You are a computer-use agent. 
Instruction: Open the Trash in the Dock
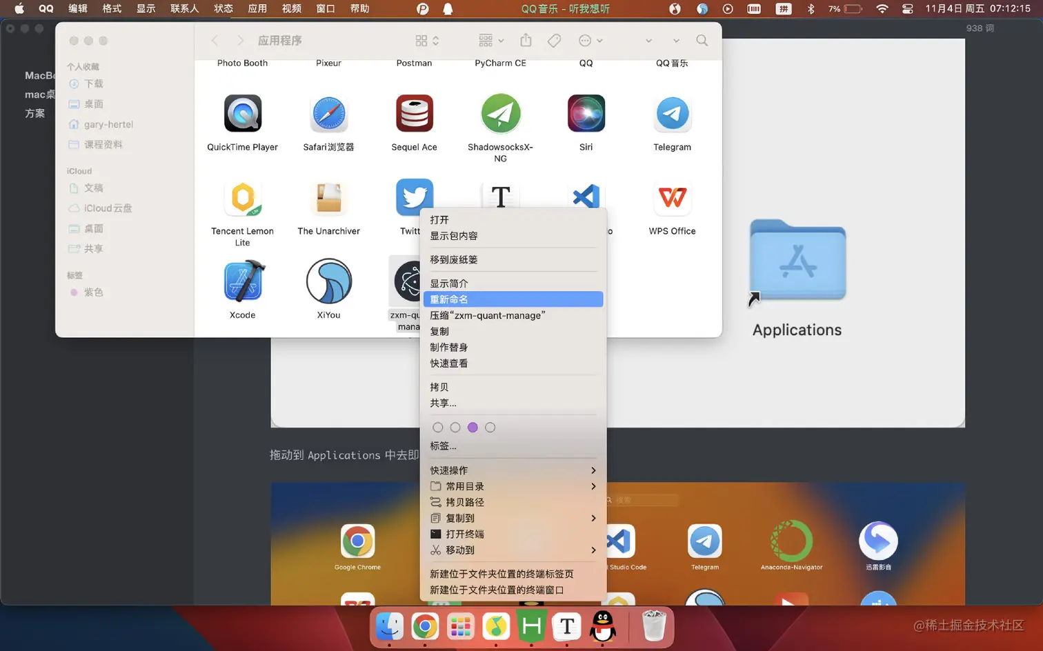(653, 626)
